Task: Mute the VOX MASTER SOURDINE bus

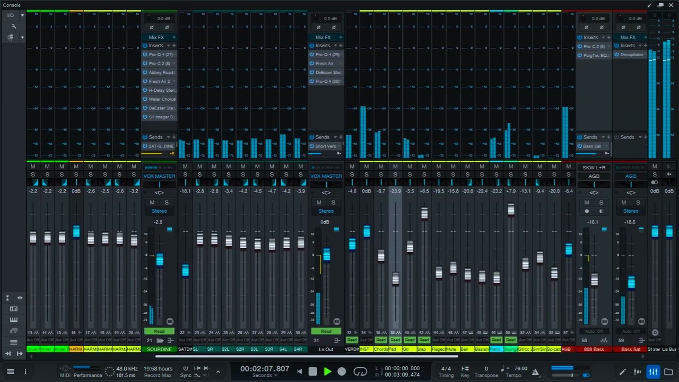Action: (x=152, y=203)
